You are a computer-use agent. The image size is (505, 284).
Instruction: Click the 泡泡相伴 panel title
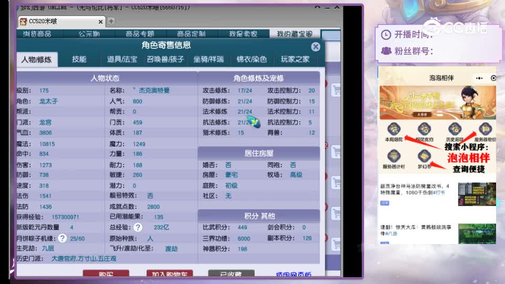[x=441, y=78]
